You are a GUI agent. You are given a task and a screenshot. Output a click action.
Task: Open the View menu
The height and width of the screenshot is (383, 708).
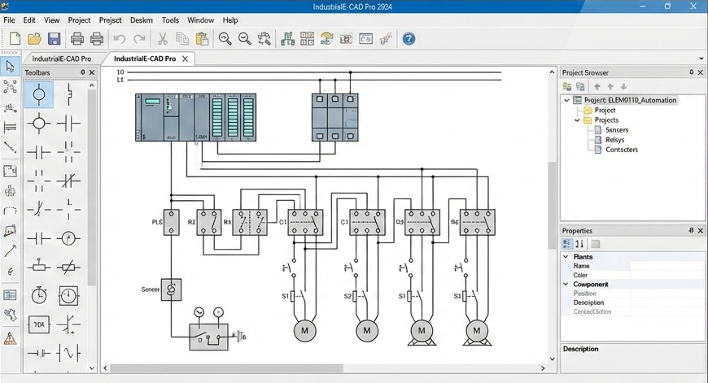(51, 20)
